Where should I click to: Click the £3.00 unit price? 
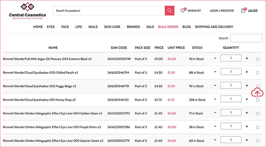(x=172, y=59)
